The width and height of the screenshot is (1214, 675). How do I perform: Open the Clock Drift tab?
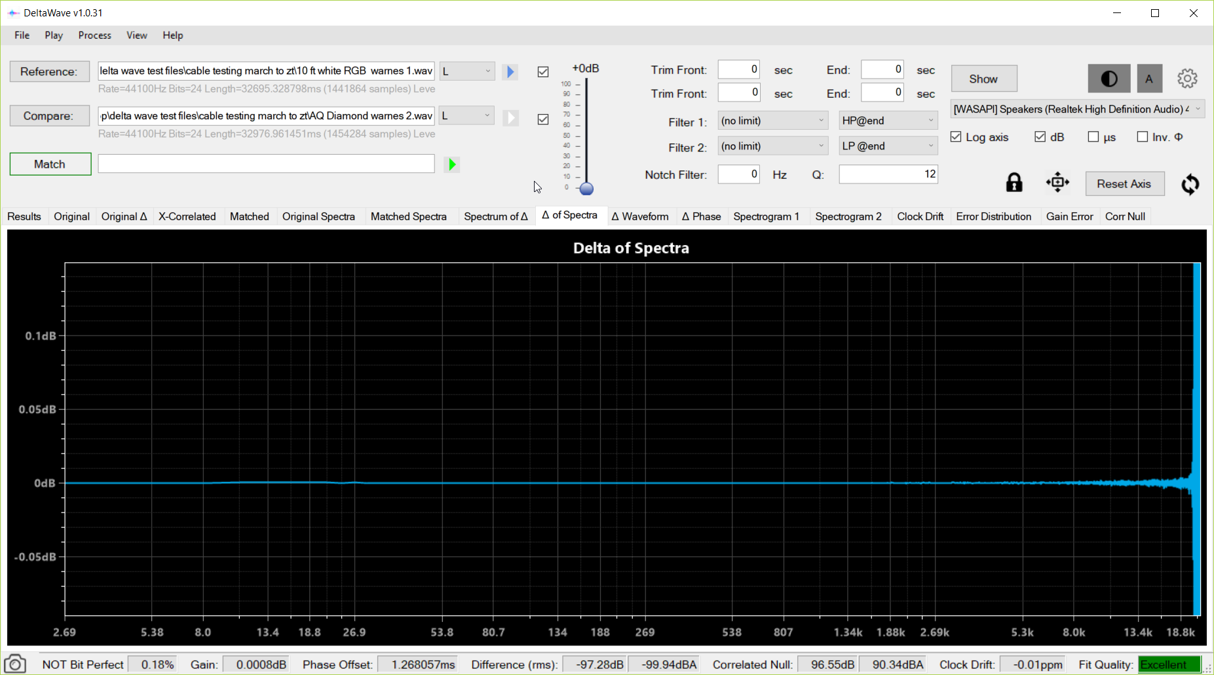click(920, 216)
